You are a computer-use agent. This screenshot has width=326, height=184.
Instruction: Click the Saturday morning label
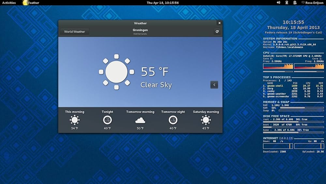point(206,112)
